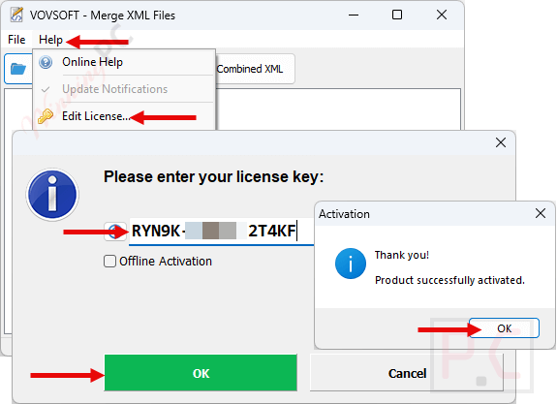Click 'Please enter your license key:' heading
The width and height of the screenshot is (557, 404).
click(x=214, y=176)
